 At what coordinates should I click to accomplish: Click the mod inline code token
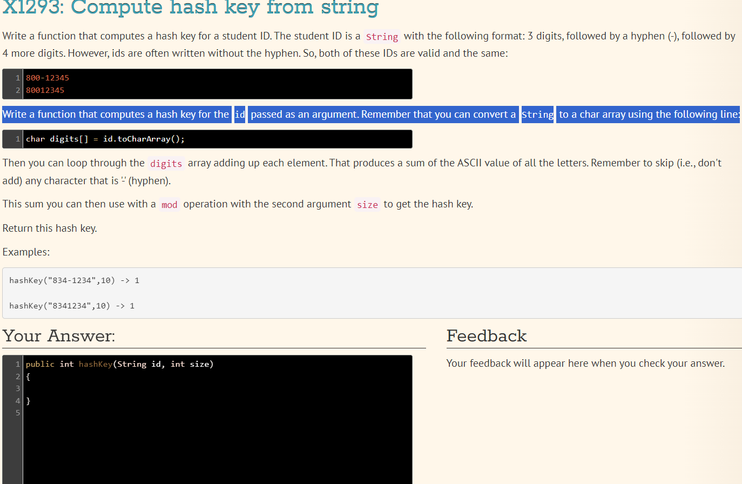(x=169, y=204)
